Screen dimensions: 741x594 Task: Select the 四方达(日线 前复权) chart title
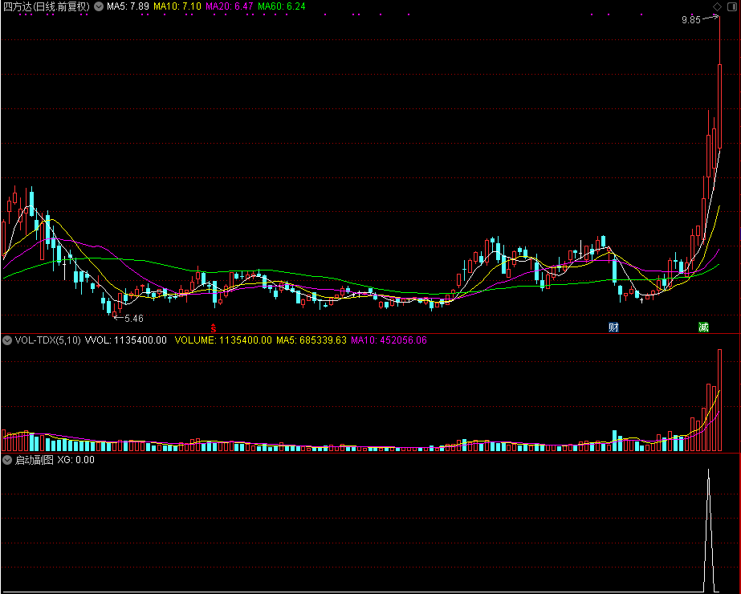click(x=47, y=6)
